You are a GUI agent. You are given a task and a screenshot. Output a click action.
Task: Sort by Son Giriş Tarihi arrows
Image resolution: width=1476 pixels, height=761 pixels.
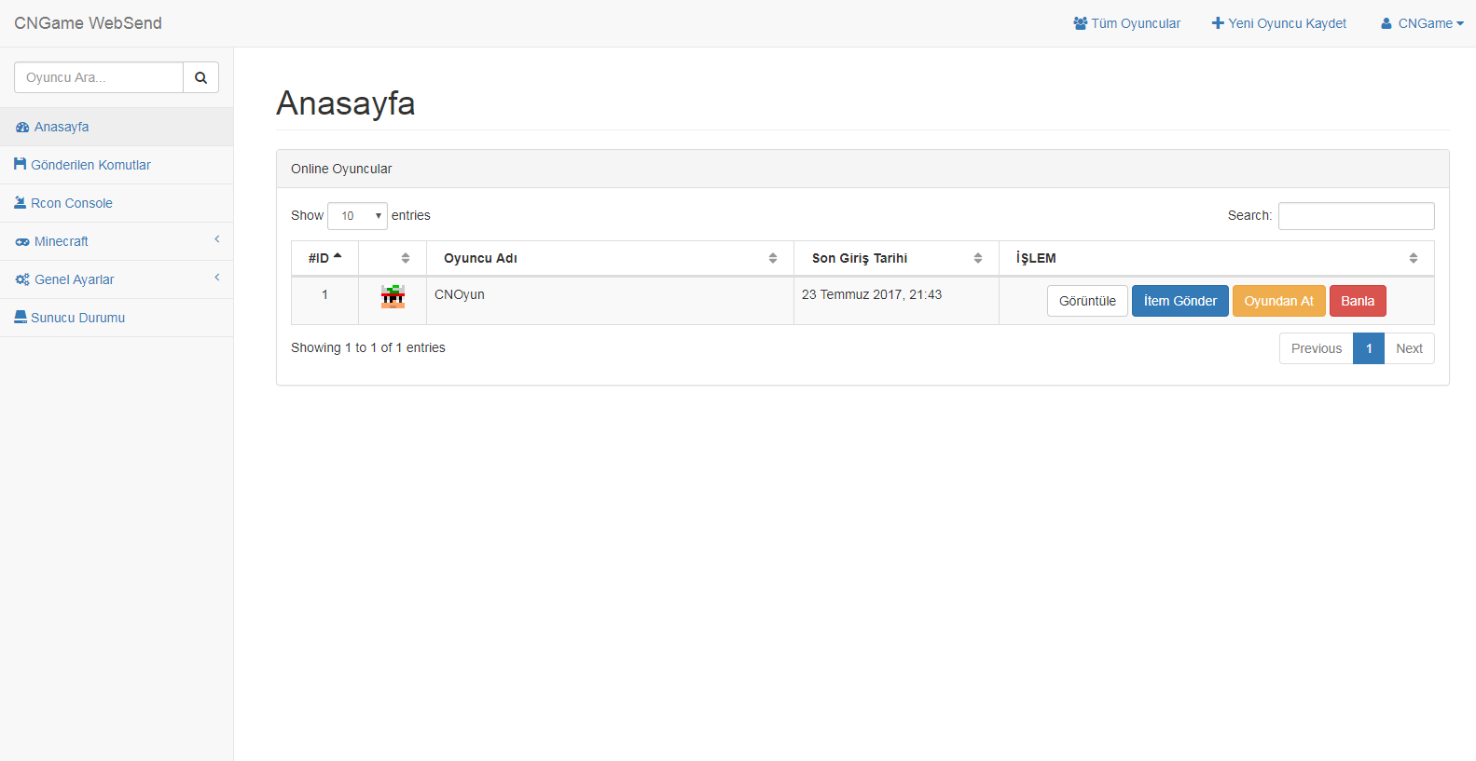978,258
